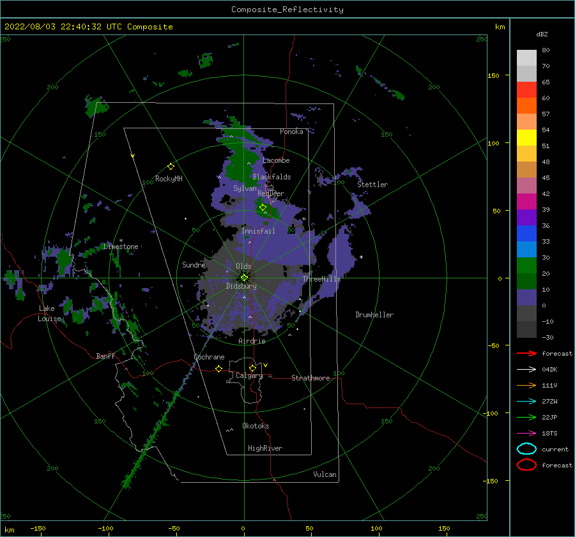
Task: Click the dBZ legend heading
Action: click(542, 34)
